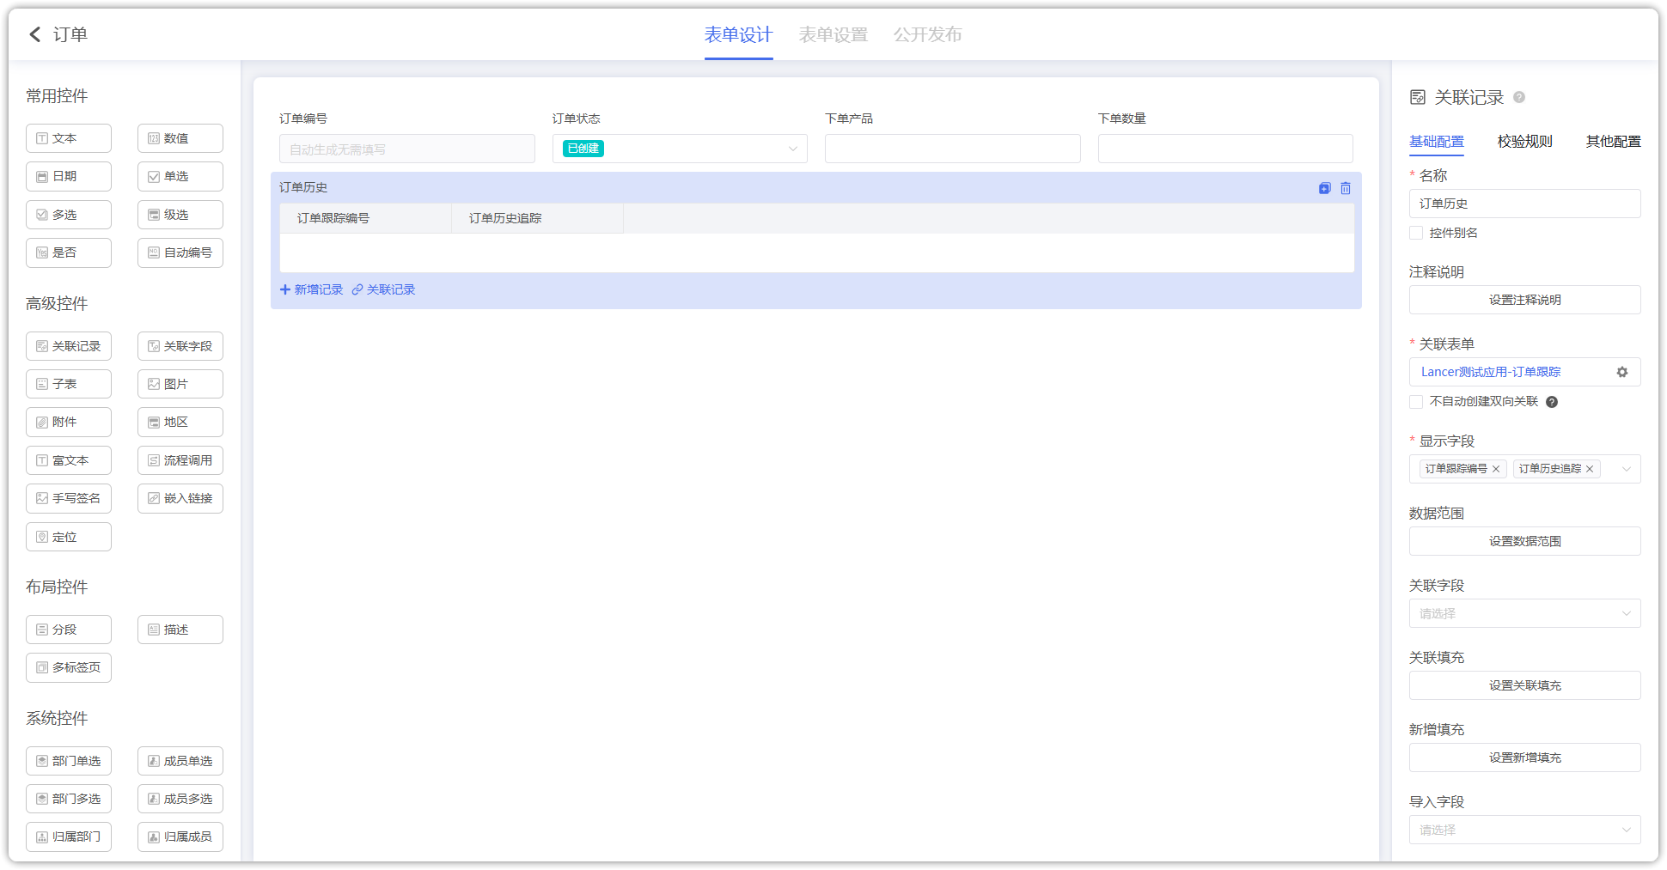The height and width of the screenshot is (870, 1667).
Task: Remove 订单跟踪编号 tag from 显示字段
Action: (1496, 469)
